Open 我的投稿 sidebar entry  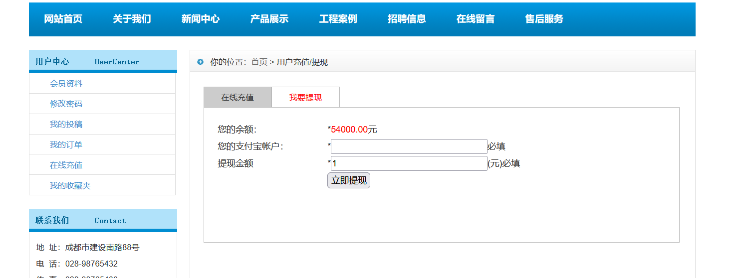click(66, 125)
